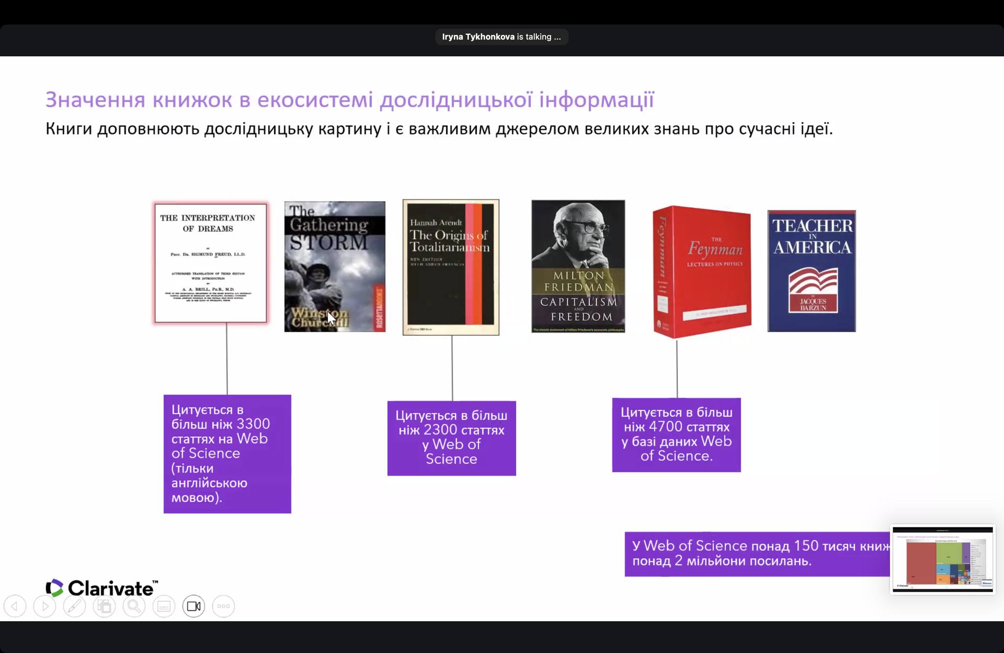Open the slide thumbnail preview in the corner
The width and height of the screenshot is (1004, 653).
point(943,559)
